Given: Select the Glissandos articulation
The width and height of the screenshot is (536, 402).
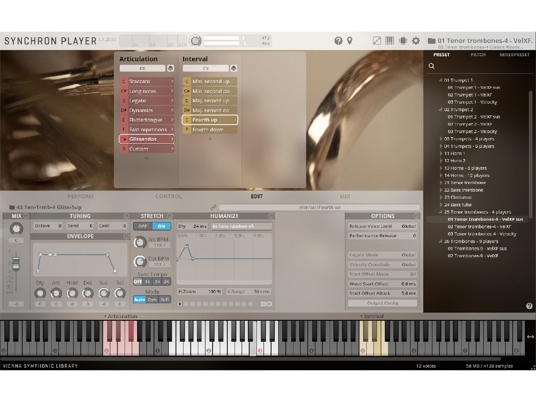Looking at the screenshot, I should [147, 139].
